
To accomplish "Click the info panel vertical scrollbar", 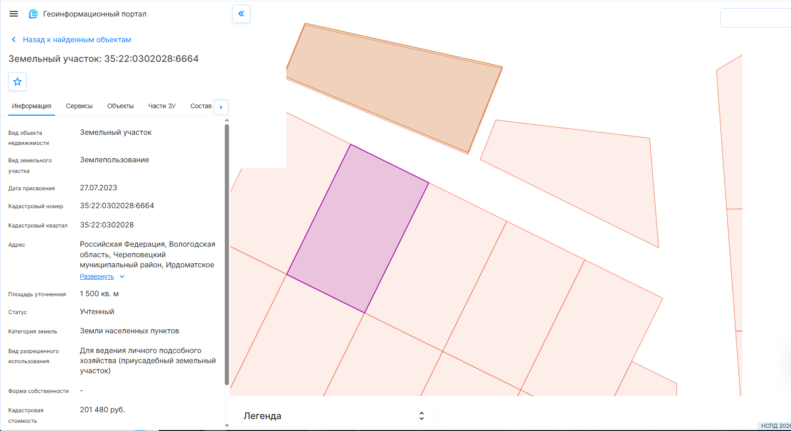I will (227, 254).
